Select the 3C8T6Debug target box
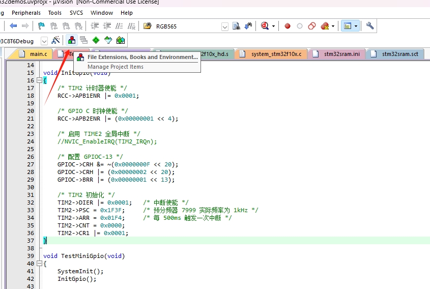 20,41
